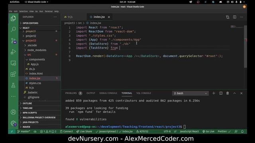Open Discord icon in system tray
Viewport: 255px width, 143px height.
tap(220, 2)
